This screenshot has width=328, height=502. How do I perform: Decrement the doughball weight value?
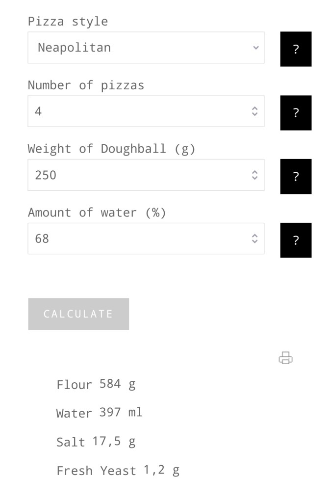click(254, 178)
